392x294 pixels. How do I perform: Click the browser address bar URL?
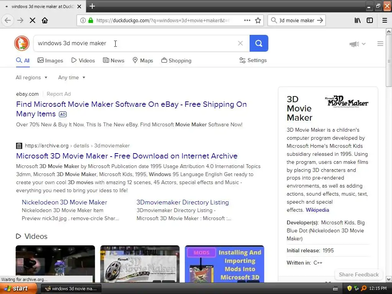(162, 20)
